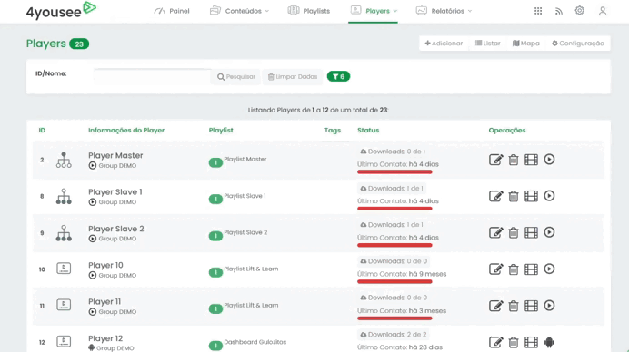This screenshot has height=352, width=629.
Task: Open the film grid icon for Player Master
Action: pos(531,160)
